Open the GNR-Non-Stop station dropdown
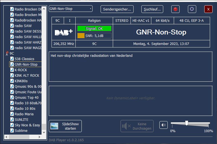This screenshot has width=217, height=144. [x=71, y=9]
